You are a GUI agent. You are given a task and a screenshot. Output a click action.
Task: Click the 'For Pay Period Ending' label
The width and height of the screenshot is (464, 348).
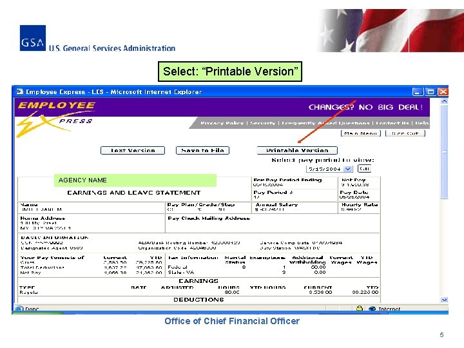tap(287, 180)
